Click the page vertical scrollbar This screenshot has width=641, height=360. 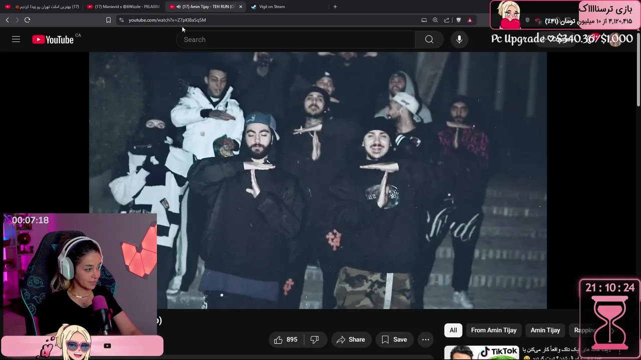pos(638,70)
